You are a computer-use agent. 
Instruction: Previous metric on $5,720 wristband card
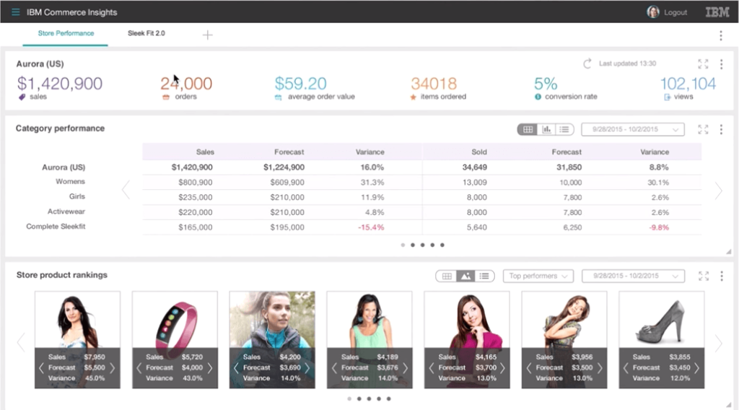point(139,368)
